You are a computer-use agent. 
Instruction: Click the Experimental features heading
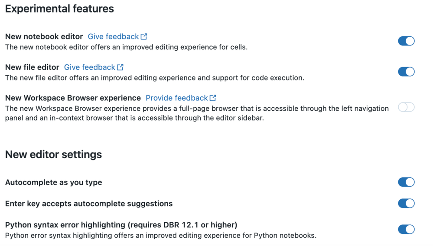pyautogui.click(x=59, y=9)
